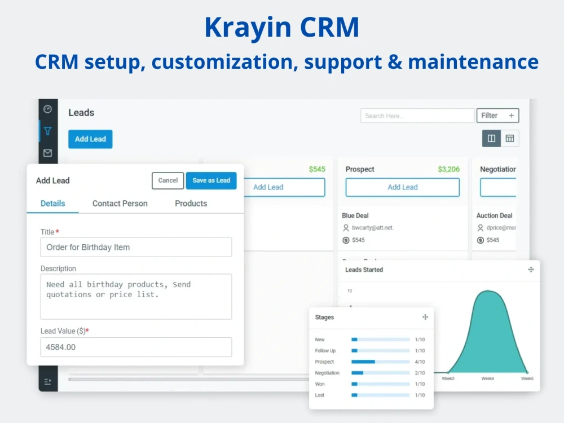Click the teal chart peak area
This screenshot has width=564, height=423.
coord(488,331)
